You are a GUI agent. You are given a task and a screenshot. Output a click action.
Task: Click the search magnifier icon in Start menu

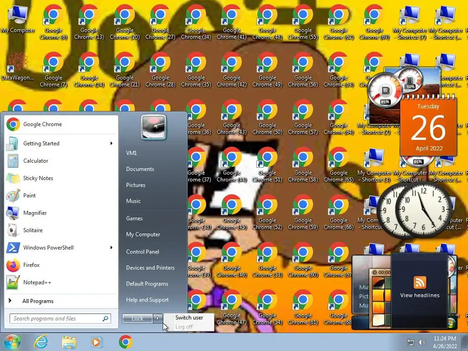coord(106,319)
